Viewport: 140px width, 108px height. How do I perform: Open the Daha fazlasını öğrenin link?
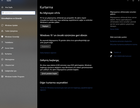[48, 53]
